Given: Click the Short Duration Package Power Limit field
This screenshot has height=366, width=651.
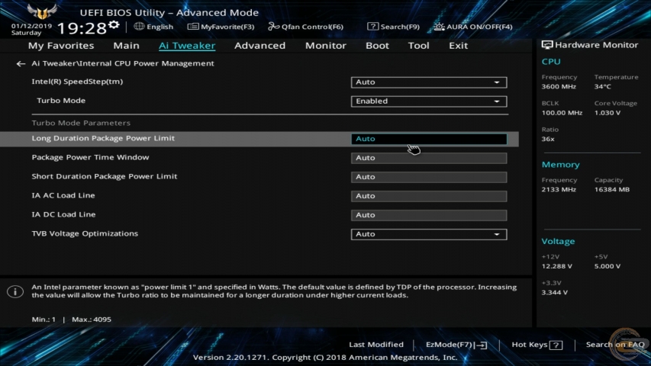Looking at the screenshot, I should pos(429,177).
